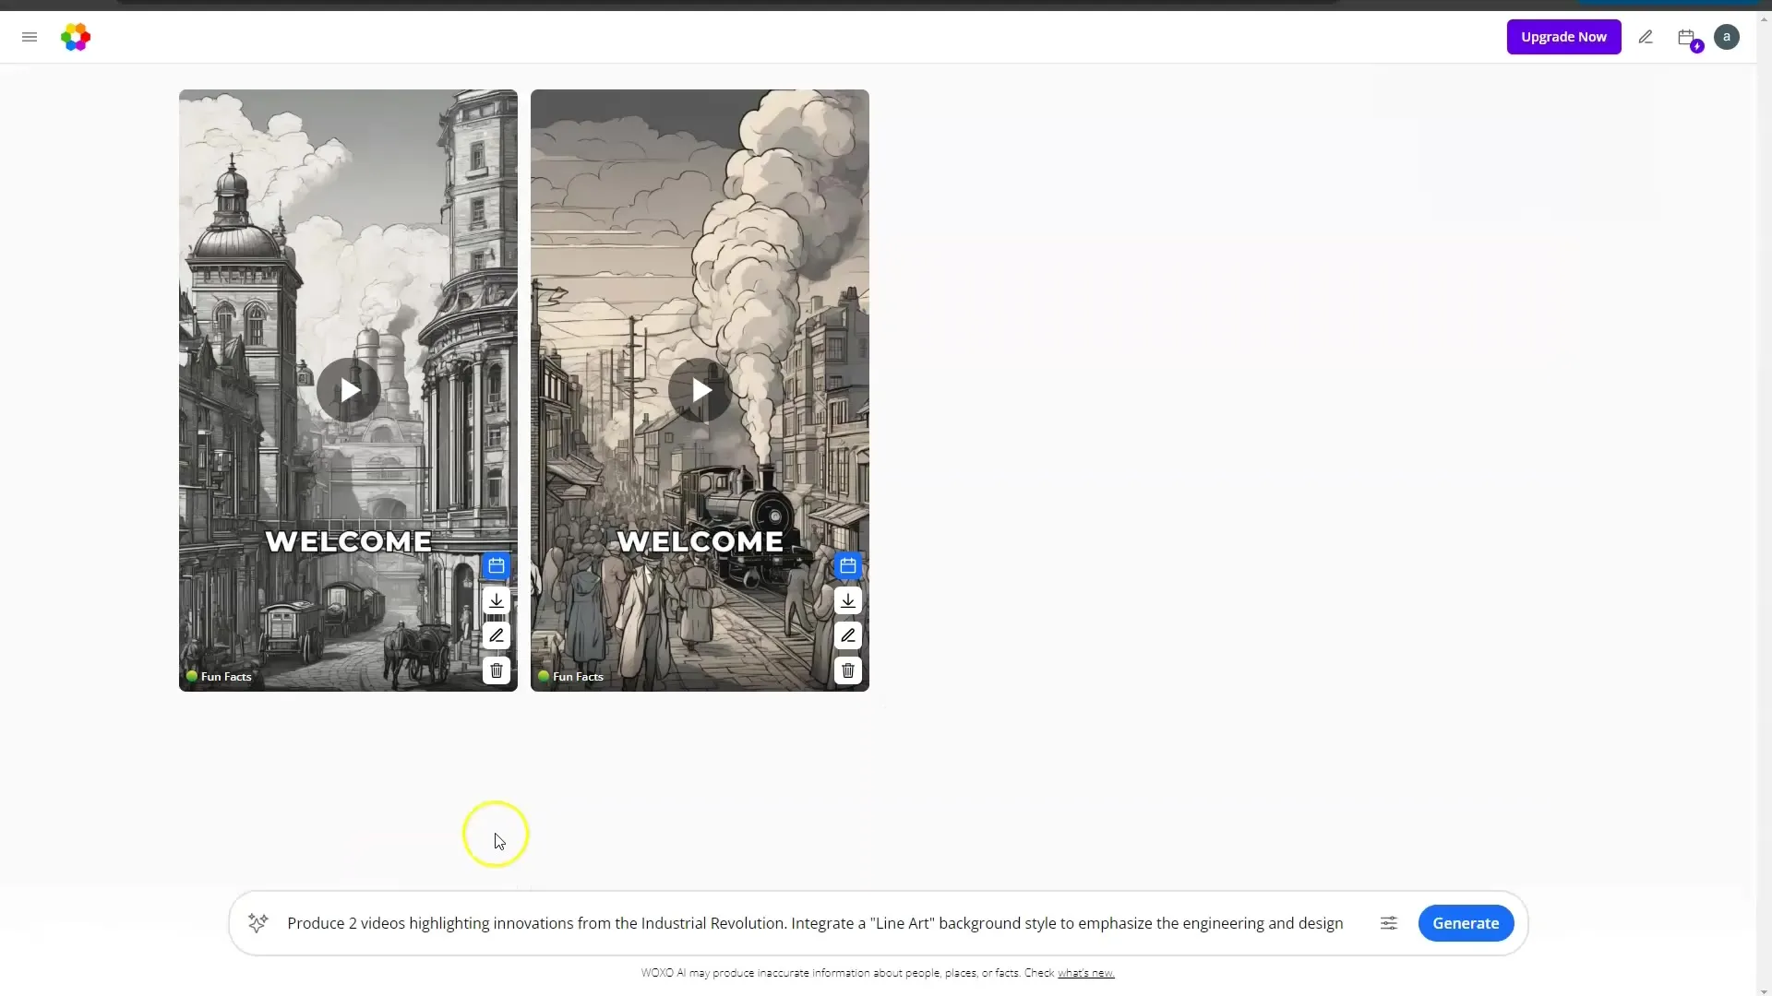This screenshot has height=996, width=1772.
Task: Click Upgrade Now to upgrade plan
Action: (x=1564, y=37)
